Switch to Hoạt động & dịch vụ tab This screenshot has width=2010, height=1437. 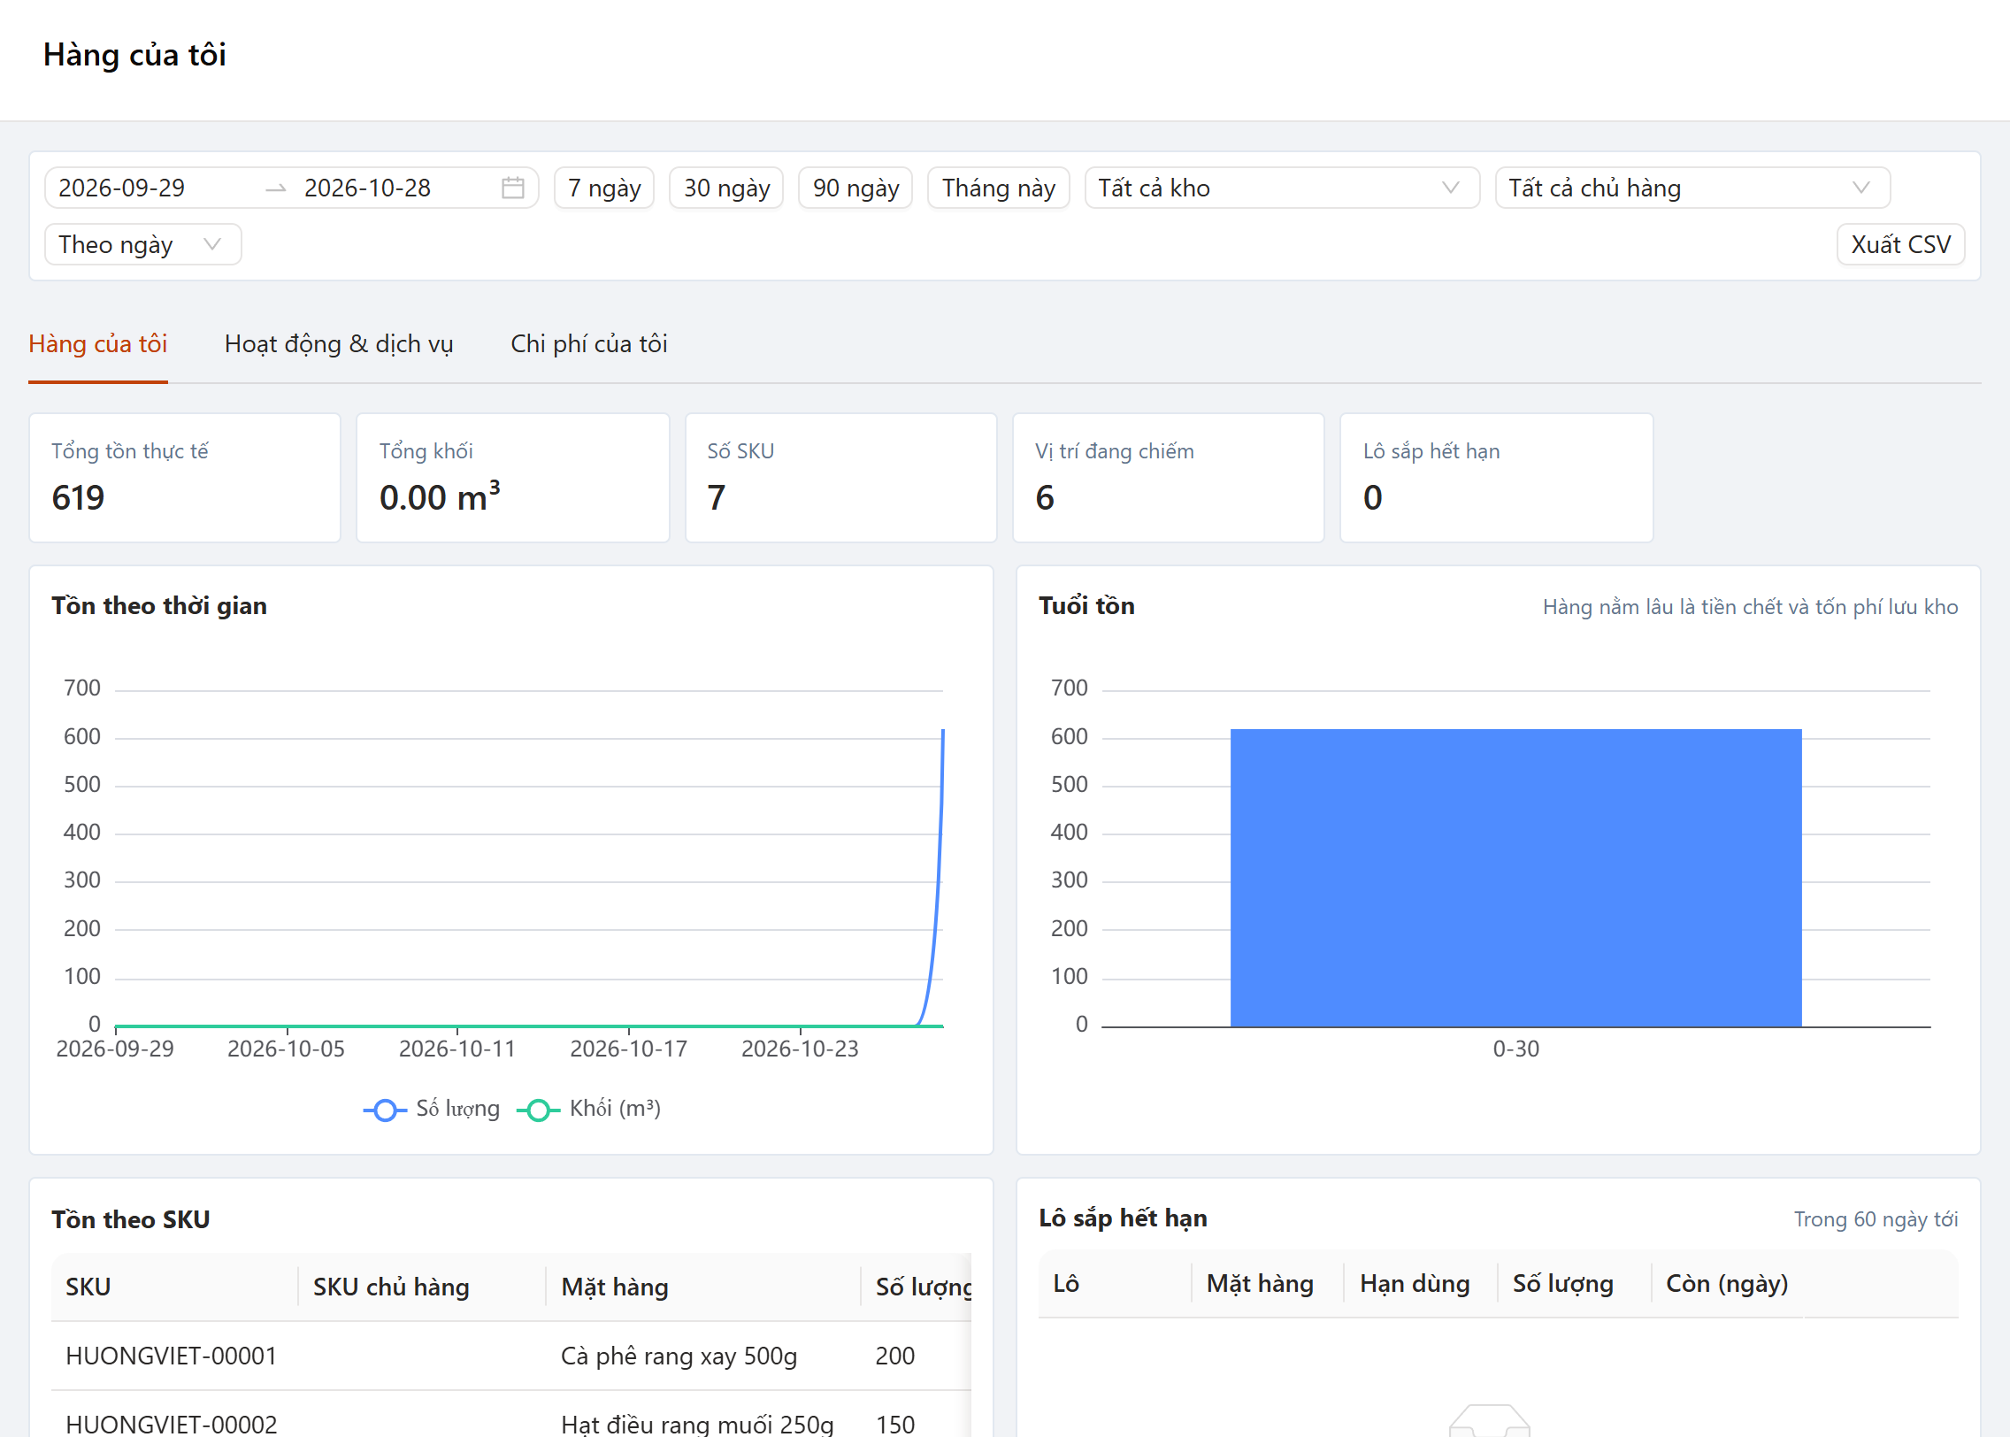point(339,344)
